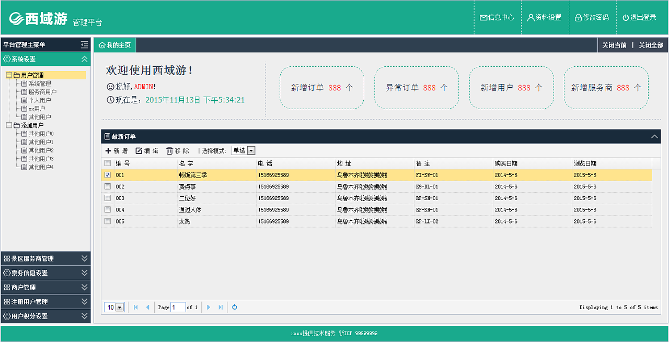Image resolution: width=669 pixels, height=342 pixels.
Task: Open 修改密码 change password
Action: click(592, 18)
